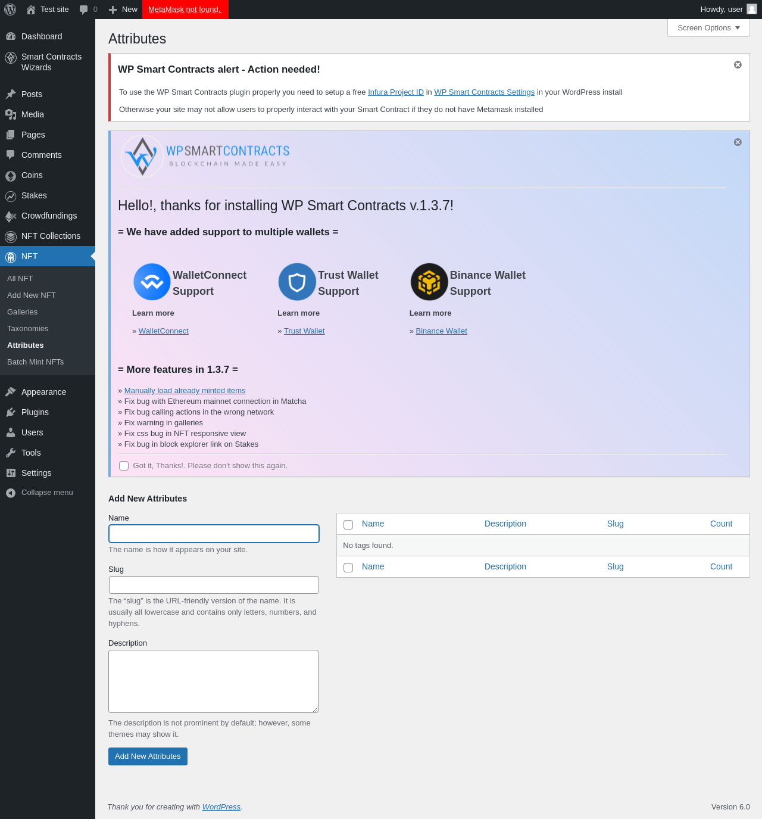Click the WordPress logo icon in admin bar
This screenshot has width=762, height=819.
(x=10, y=10)
